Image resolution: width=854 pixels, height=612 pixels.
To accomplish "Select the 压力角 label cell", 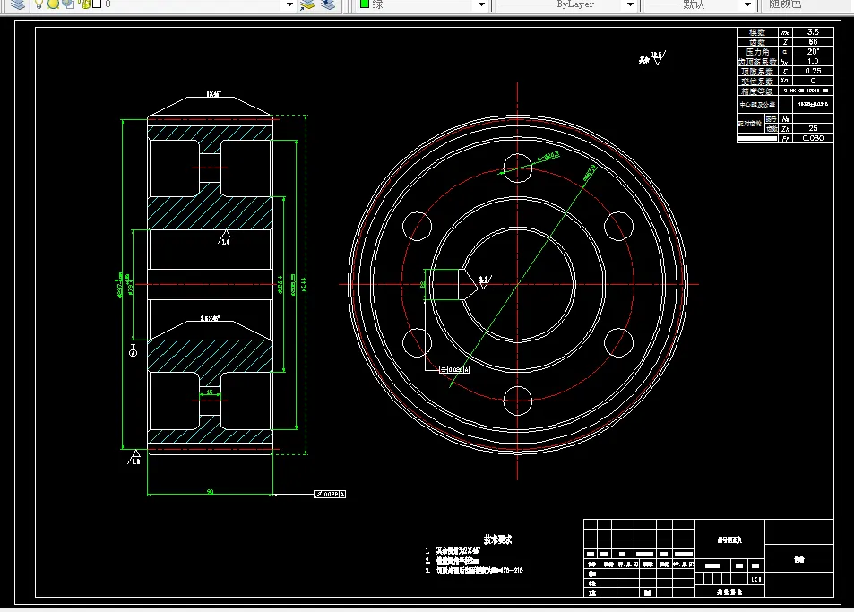I will (x=757, y=52).
